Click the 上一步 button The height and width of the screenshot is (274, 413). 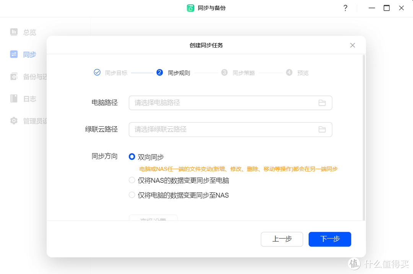282,239
